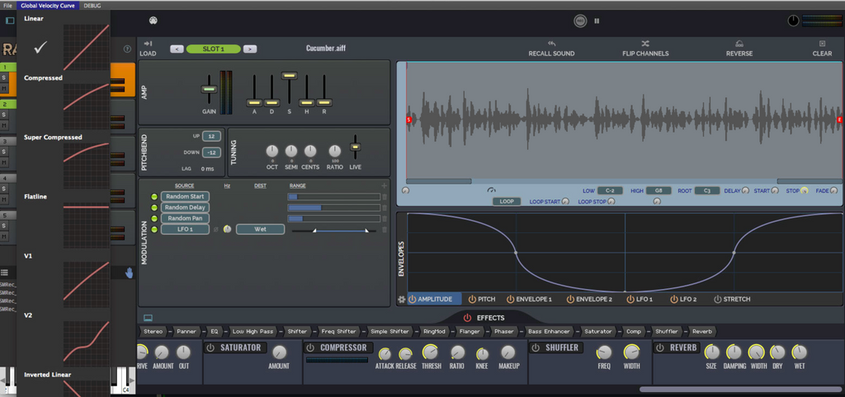Toggle Shuffler power button

pos(535,348)
